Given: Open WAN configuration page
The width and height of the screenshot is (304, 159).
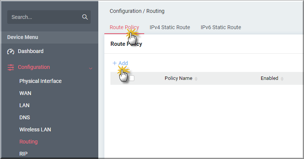Looking at the screenshot, I should click(x=25, y=93).
